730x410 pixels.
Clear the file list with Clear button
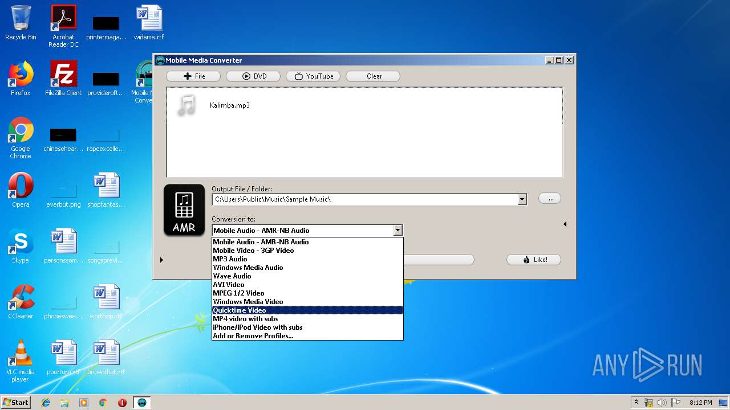click(x=373, y=76)
